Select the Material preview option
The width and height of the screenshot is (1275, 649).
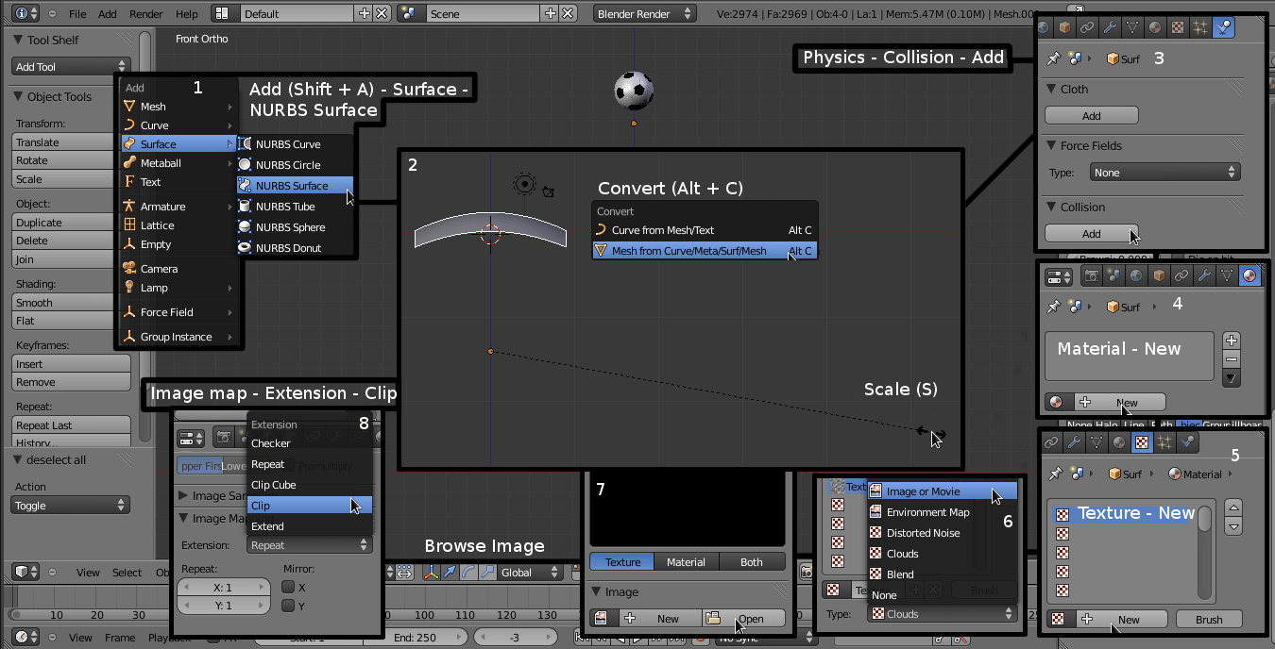click(687, 562)
